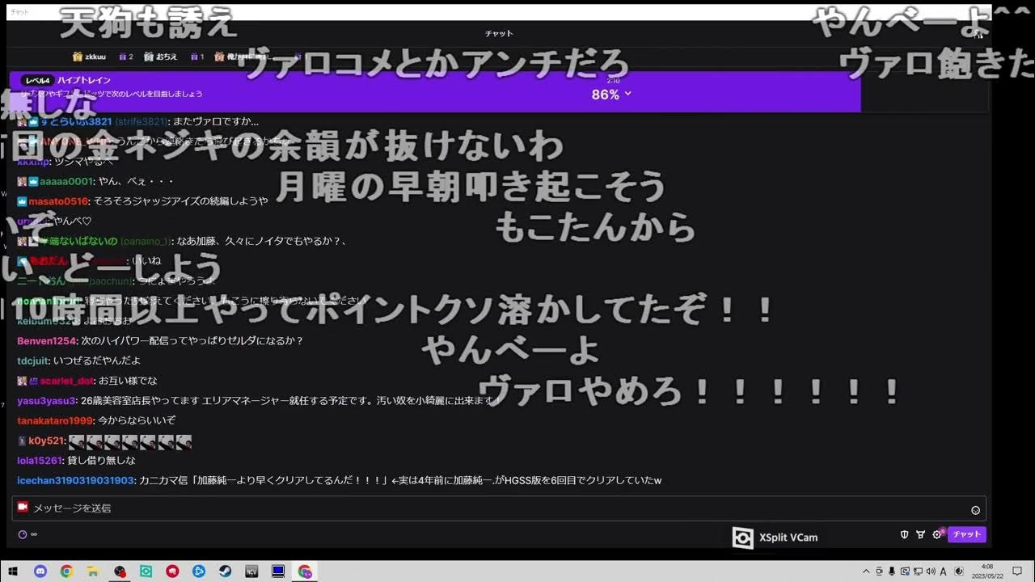Open the Windows Start menu

click(14, 571)
